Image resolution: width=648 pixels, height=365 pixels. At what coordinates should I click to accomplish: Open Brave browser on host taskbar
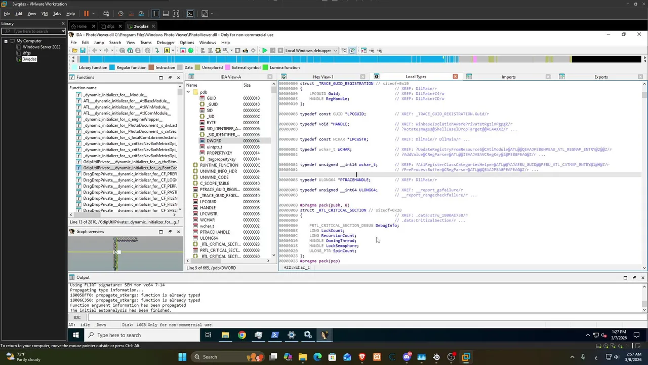[x=362, y=357]
